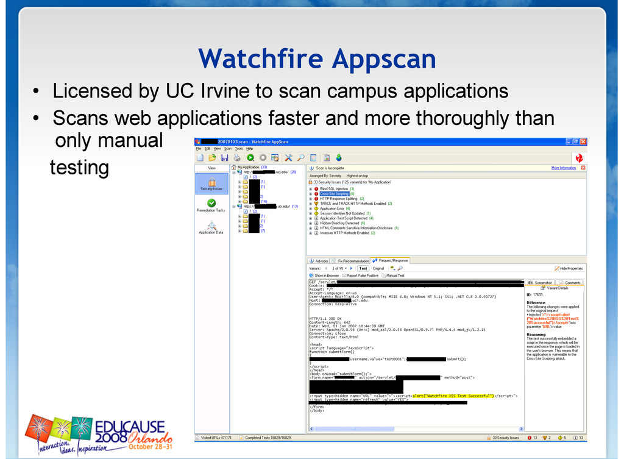Click the Save floppy disk icon
Viewport: 624px width, 459px height.
pos(225,158)
